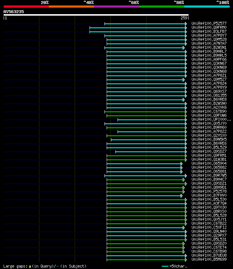233x269 pixels.
Task: Click the =50char. scale bar legend
Action: (174, 266)
